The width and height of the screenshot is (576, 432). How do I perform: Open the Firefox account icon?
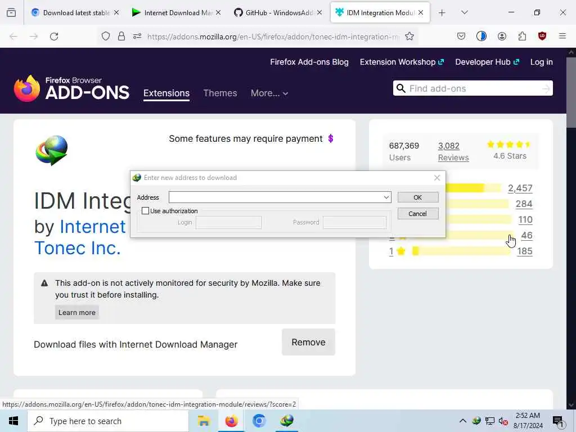coord(502,36)
